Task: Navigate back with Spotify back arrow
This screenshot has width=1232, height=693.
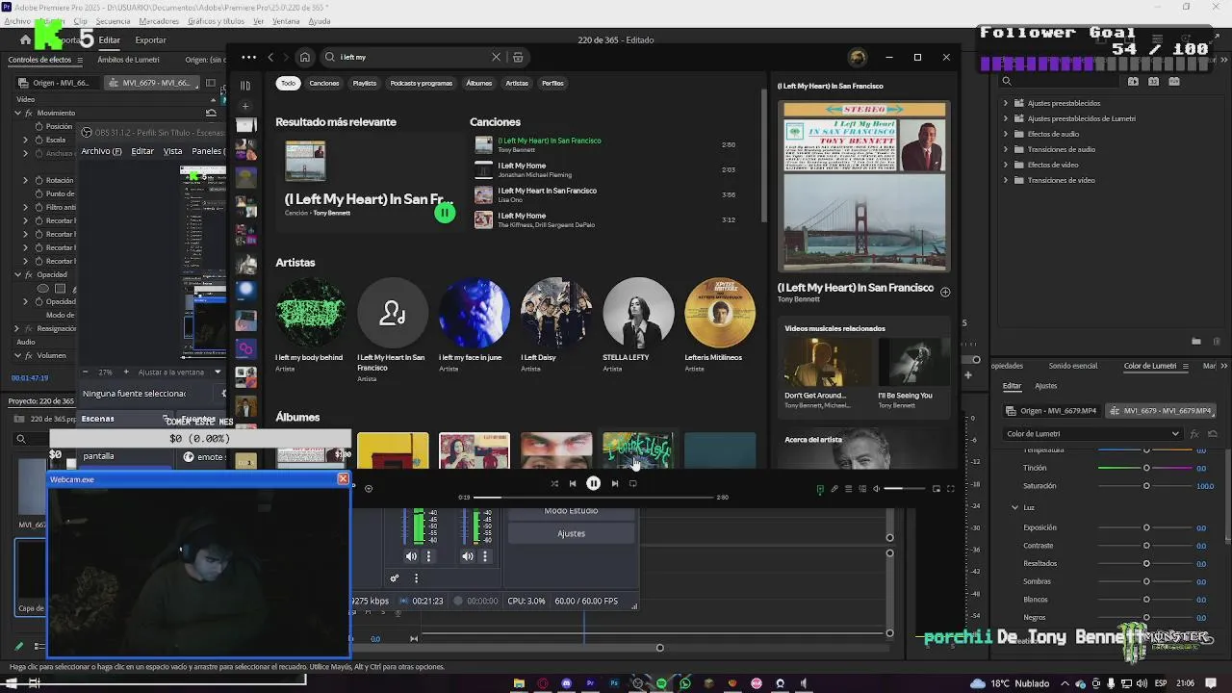Action: click(x=270, y=57)
